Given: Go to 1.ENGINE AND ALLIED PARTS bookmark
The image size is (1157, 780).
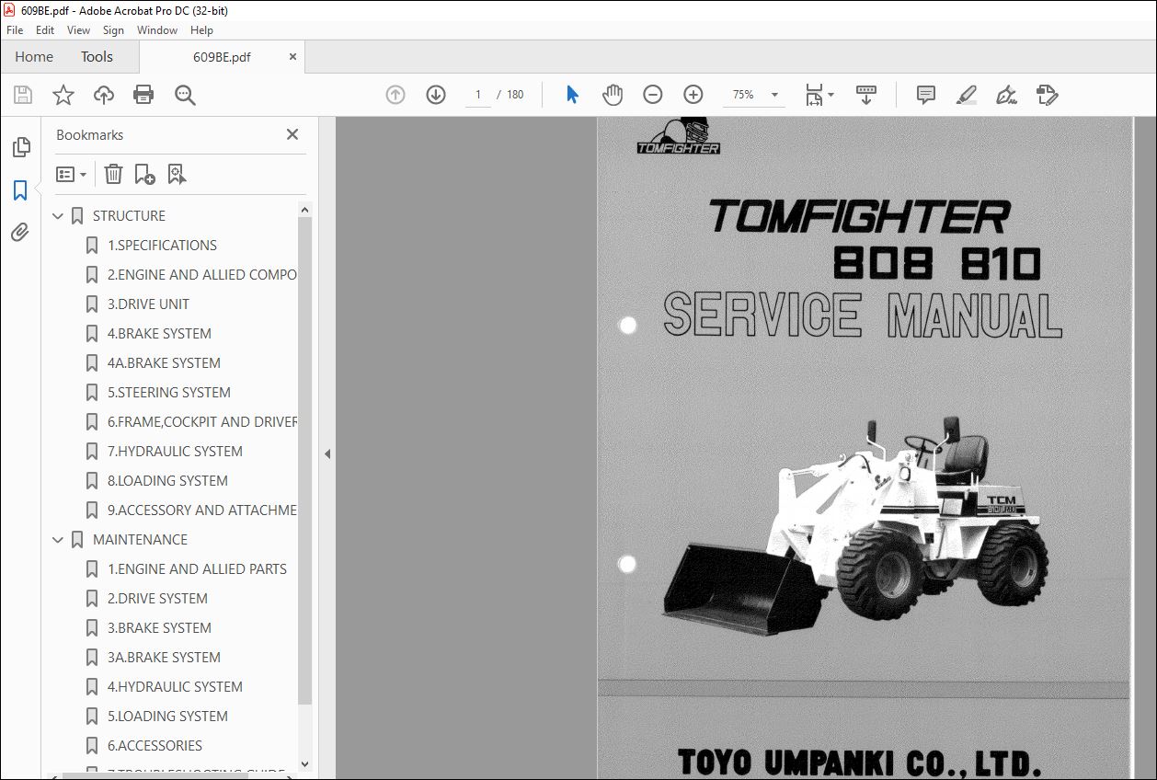Looking at the screenshot, I should (197, 569).
